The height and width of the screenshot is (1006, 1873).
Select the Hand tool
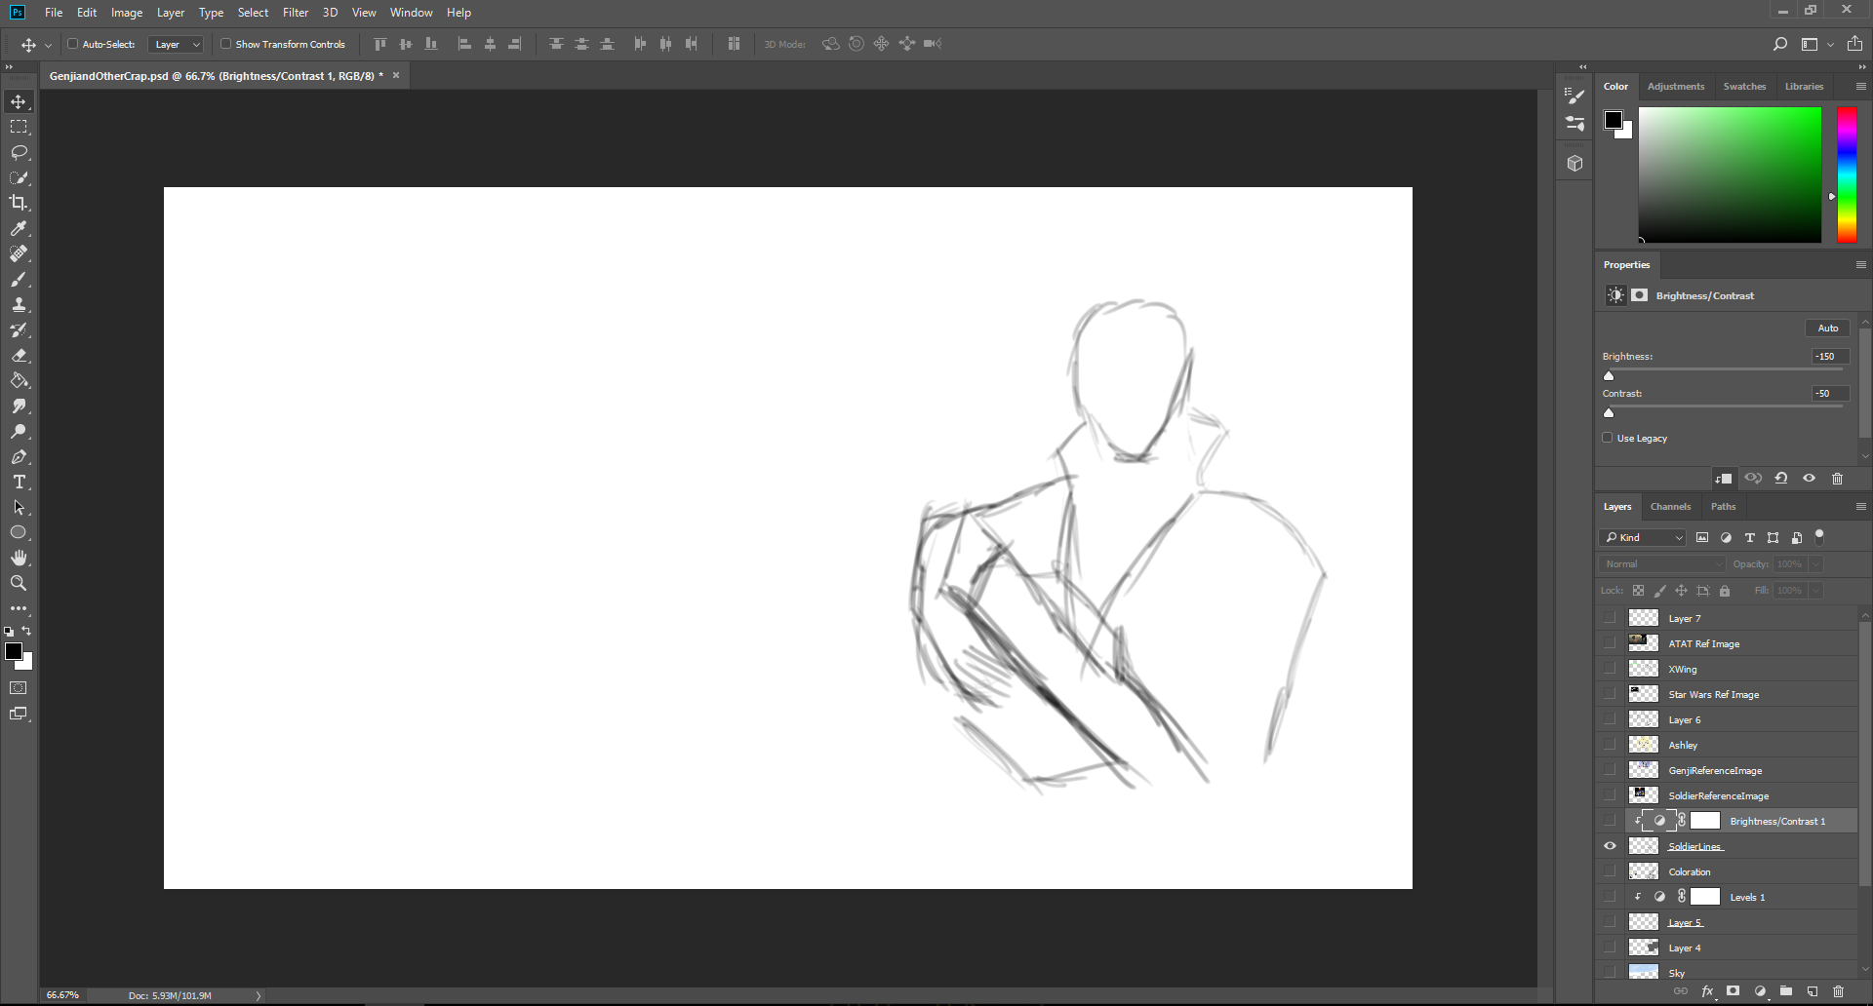pyautogui.click(x=19, y=558)
